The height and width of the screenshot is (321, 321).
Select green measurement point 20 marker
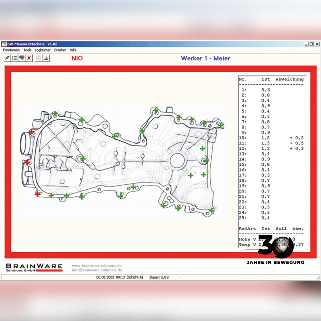(212, 210)
